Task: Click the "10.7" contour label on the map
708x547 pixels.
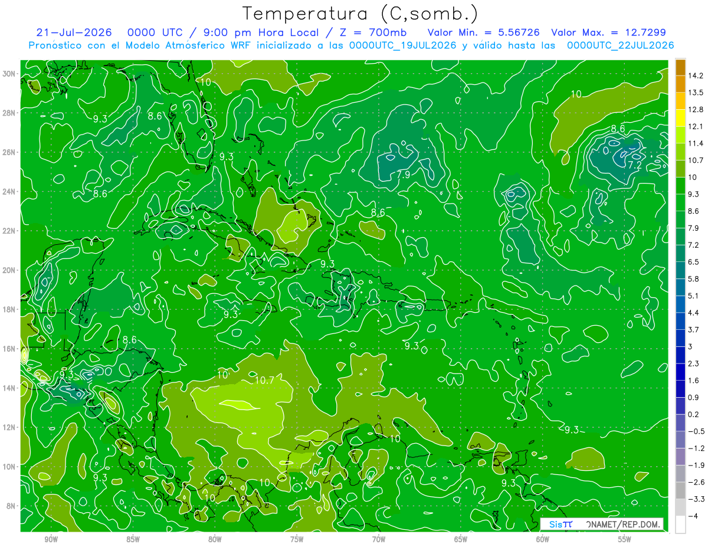Action: 264,381
